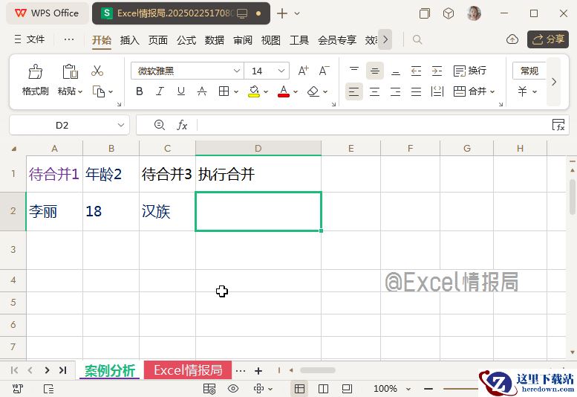Apply red font color
This screenshot has width=577, height=397.
click(x=284, y=91)
